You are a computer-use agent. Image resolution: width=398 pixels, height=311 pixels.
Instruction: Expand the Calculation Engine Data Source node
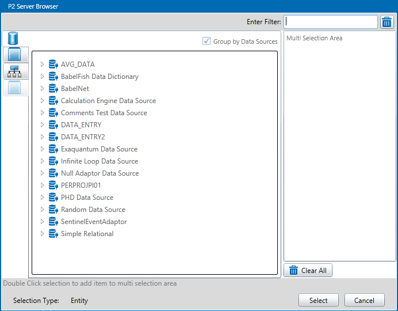tap(43, 101)
